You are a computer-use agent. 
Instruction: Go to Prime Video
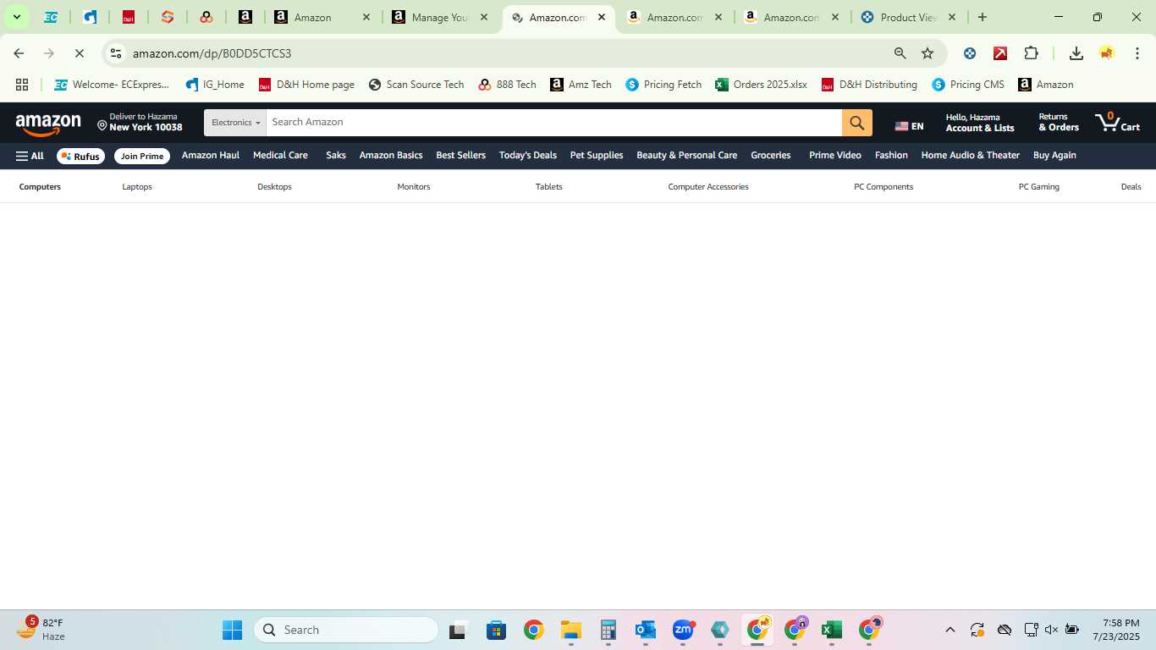pyautogui.click(x=834, y=156)
